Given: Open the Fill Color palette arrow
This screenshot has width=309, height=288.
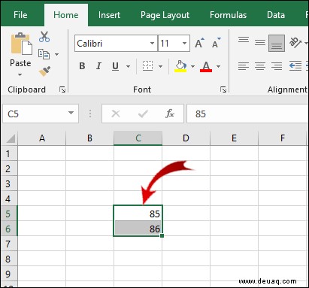Looking at the screenshot, I should (192, 66).
